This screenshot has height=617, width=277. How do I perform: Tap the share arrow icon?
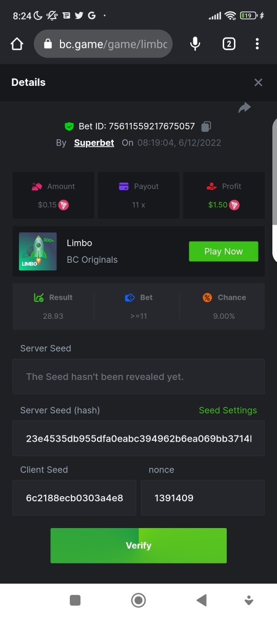(x=245, y=107)
